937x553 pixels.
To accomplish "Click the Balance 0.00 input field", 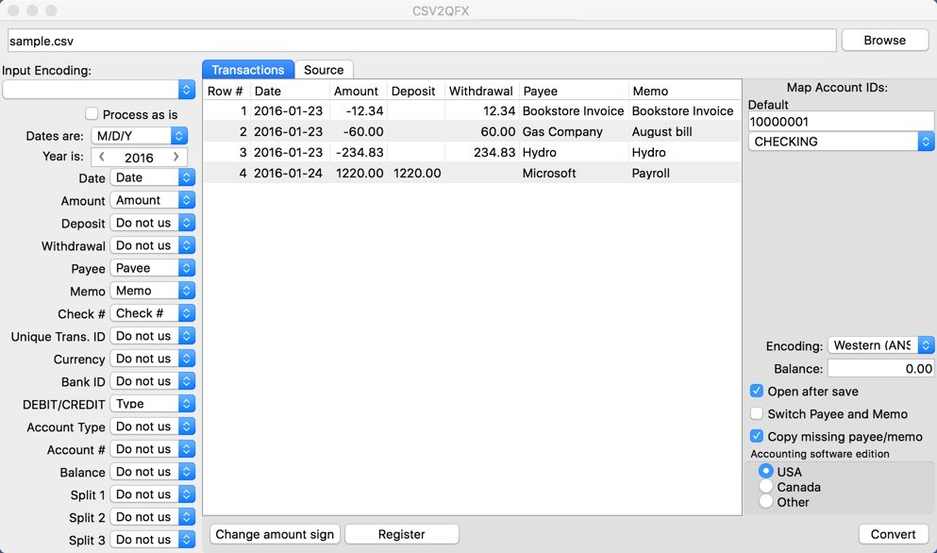I will click(880, 368).
